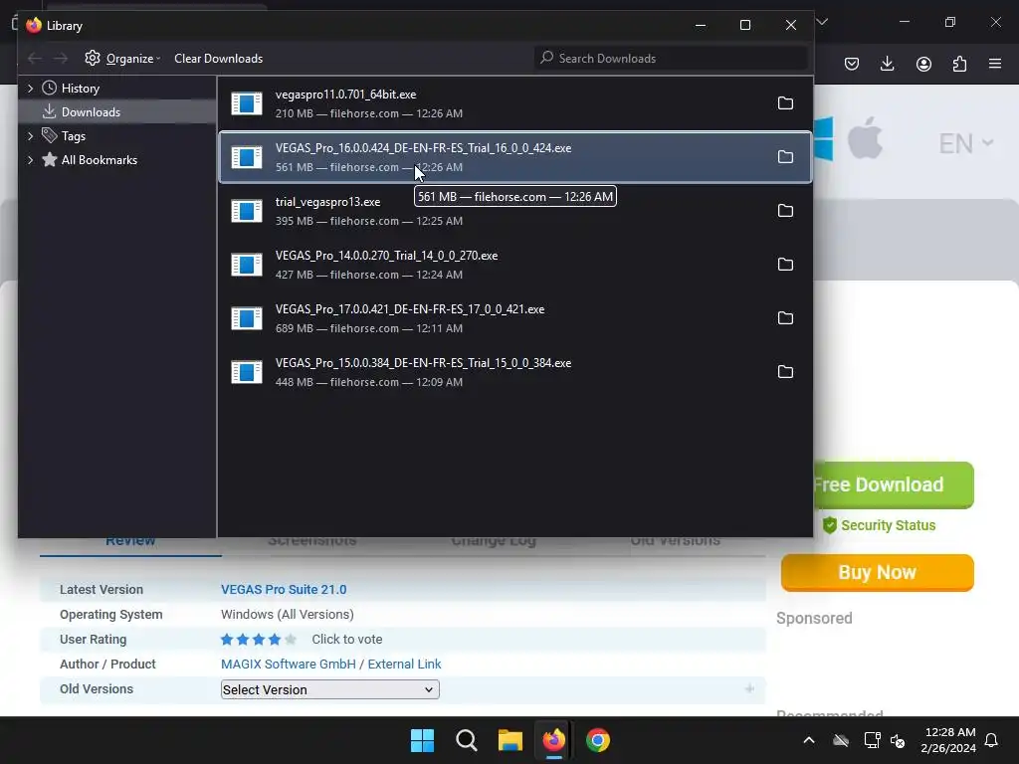Open the MAGIX Software GmbH link
The image size is (1019, 764).
288,664
